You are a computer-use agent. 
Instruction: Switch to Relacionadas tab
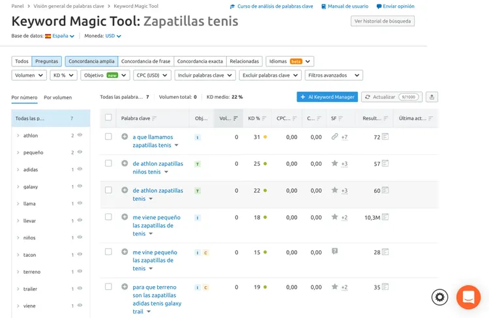[244, 61]
